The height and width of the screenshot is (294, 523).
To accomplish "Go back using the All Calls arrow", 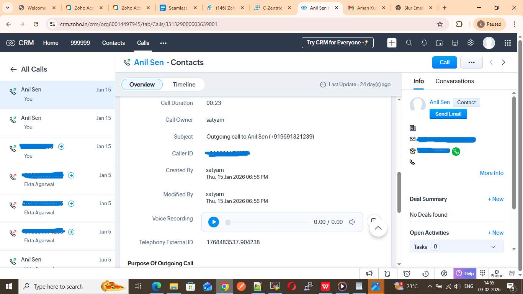I will tap(13, 69).
